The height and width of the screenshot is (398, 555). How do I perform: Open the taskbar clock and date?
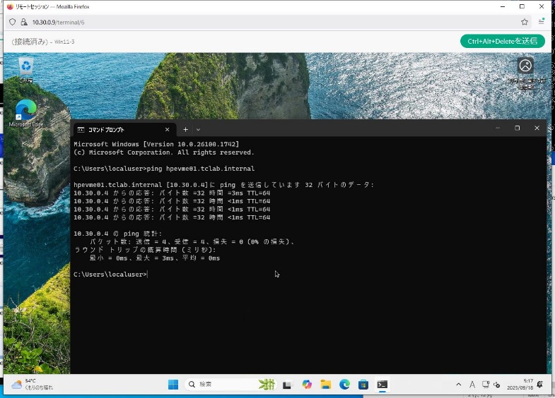[524, 385]
